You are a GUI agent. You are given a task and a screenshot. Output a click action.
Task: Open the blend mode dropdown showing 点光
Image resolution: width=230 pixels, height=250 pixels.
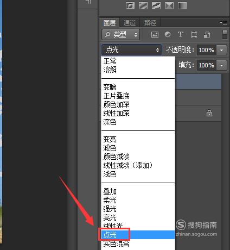[x=131, y=49]
